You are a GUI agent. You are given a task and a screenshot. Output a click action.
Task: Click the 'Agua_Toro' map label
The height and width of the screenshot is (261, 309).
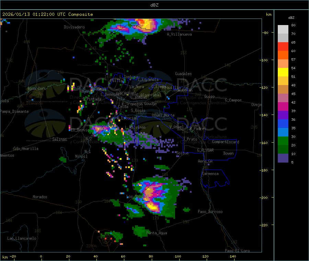click(37, 88)
